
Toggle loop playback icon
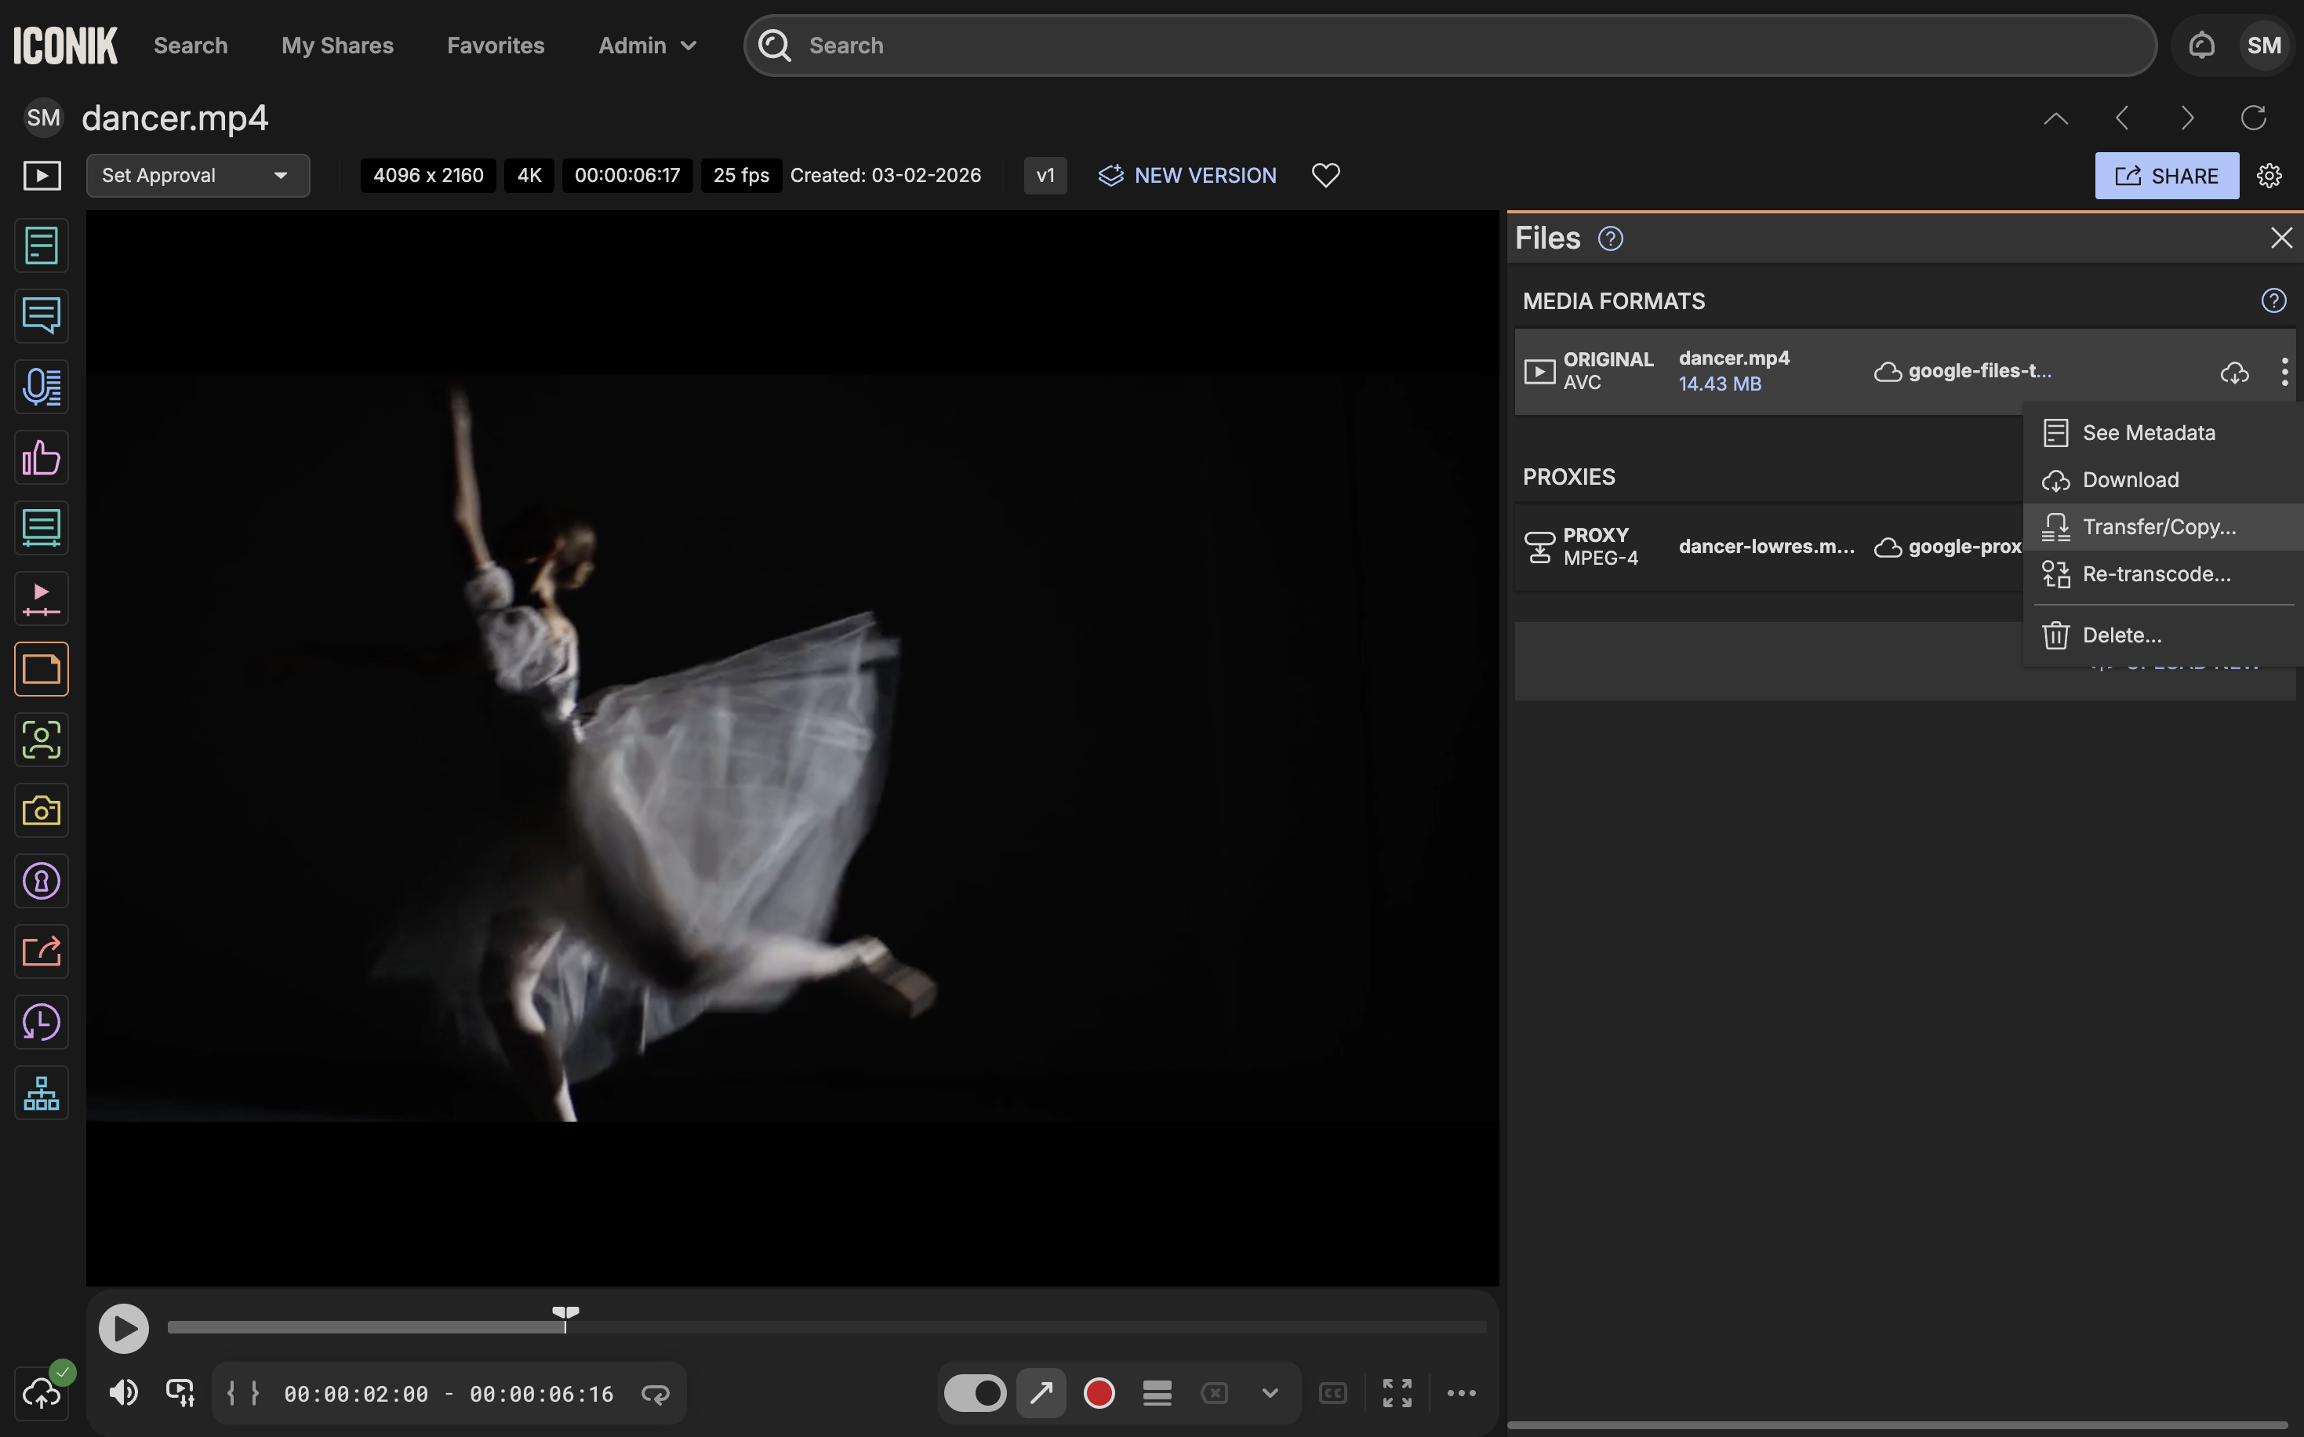[x=656, y=1393]
